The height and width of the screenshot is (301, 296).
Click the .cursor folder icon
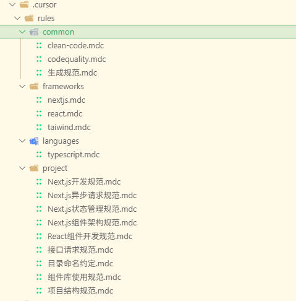tap(24, 4)
